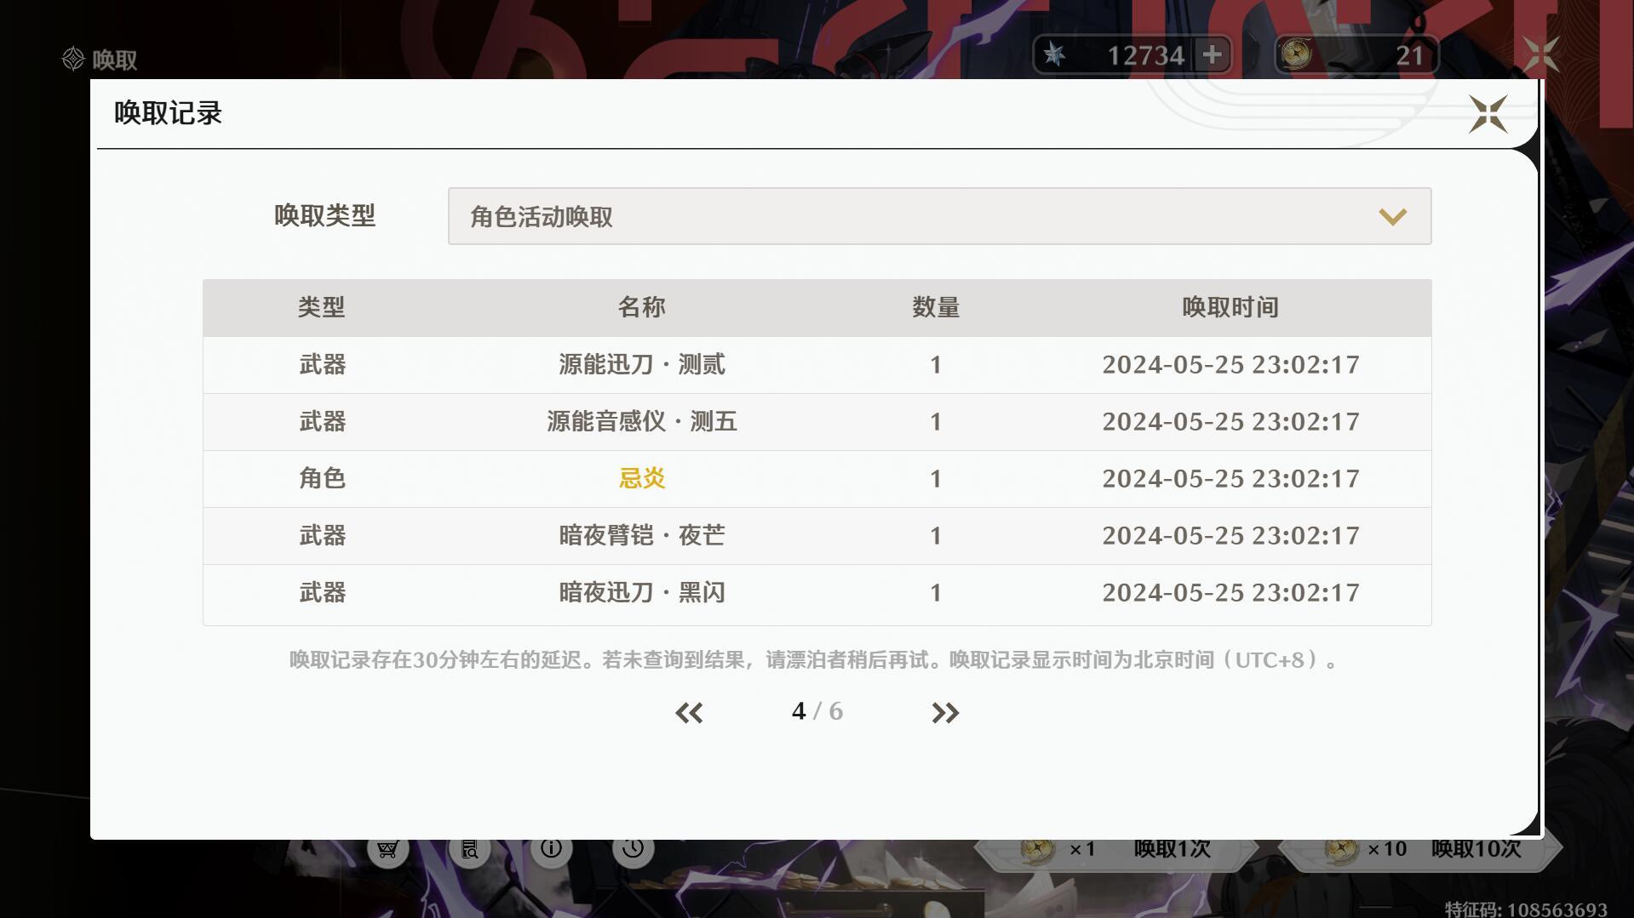Screen dimensions: 1634x918
Task: Click the 唤取时间 column header
Action: pos(1230,307)
